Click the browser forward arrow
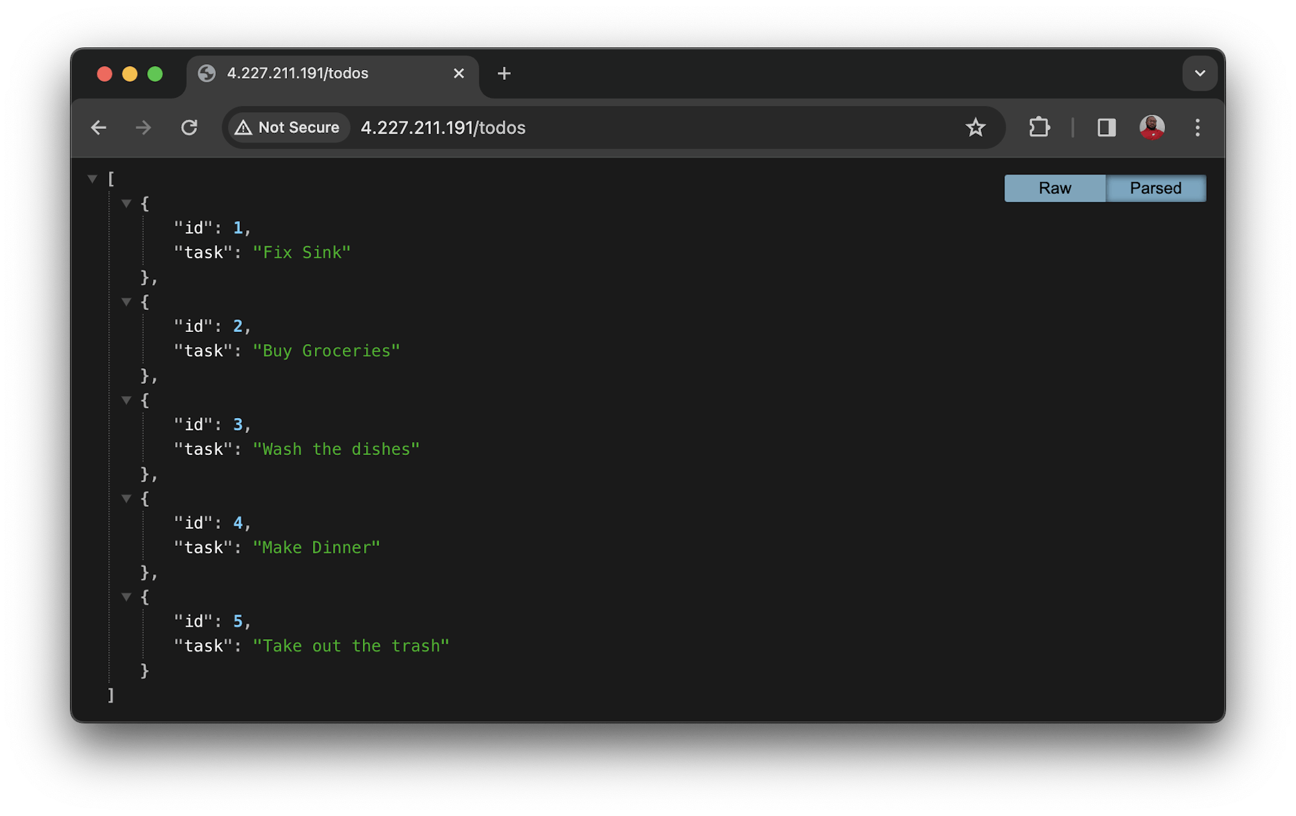1296x816 pixels. [143, 128]
